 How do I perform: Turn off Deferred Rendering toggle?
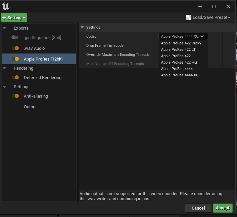click(x=15, y=77)
